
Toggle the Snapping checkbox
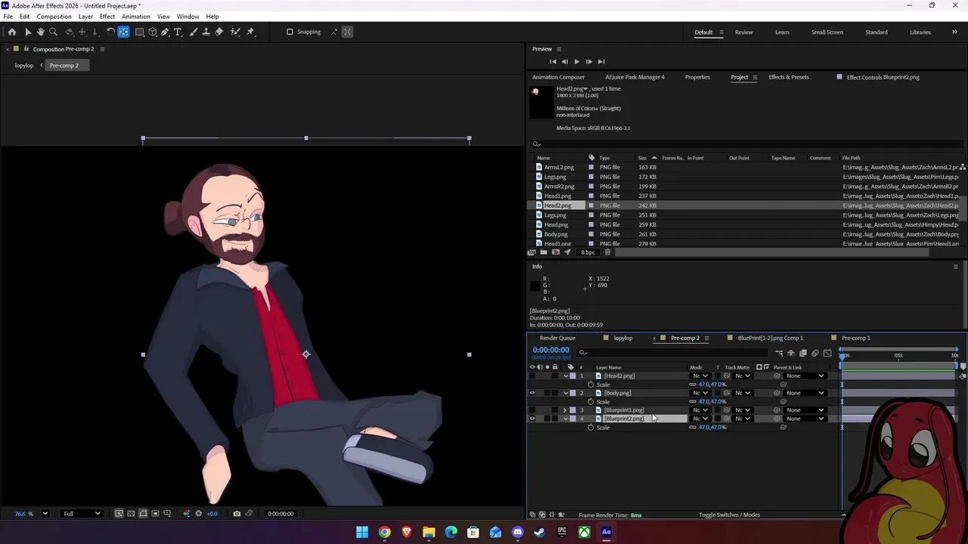click(x=290, y=32)
